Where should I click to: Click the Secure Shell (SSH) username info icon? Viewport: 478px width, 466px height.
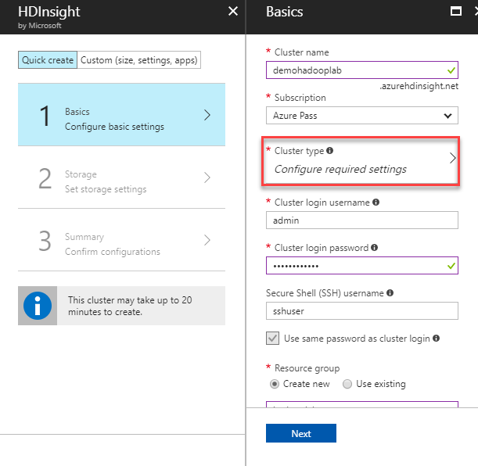tap(390, 293)
